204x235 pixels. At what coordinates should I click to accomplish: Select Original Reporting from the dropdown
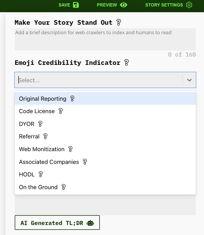(x=42, y=99)
